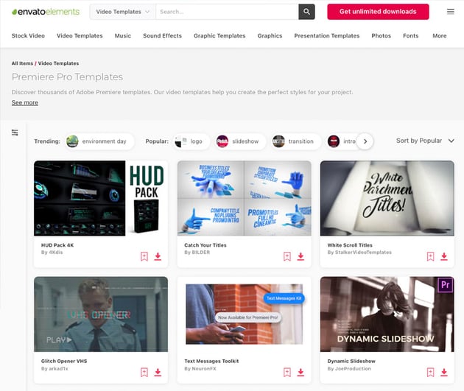The width and height of the screenshot is (464, 391).
Task: Click the intro tag thumbnail icon
Action: [334, 141]
